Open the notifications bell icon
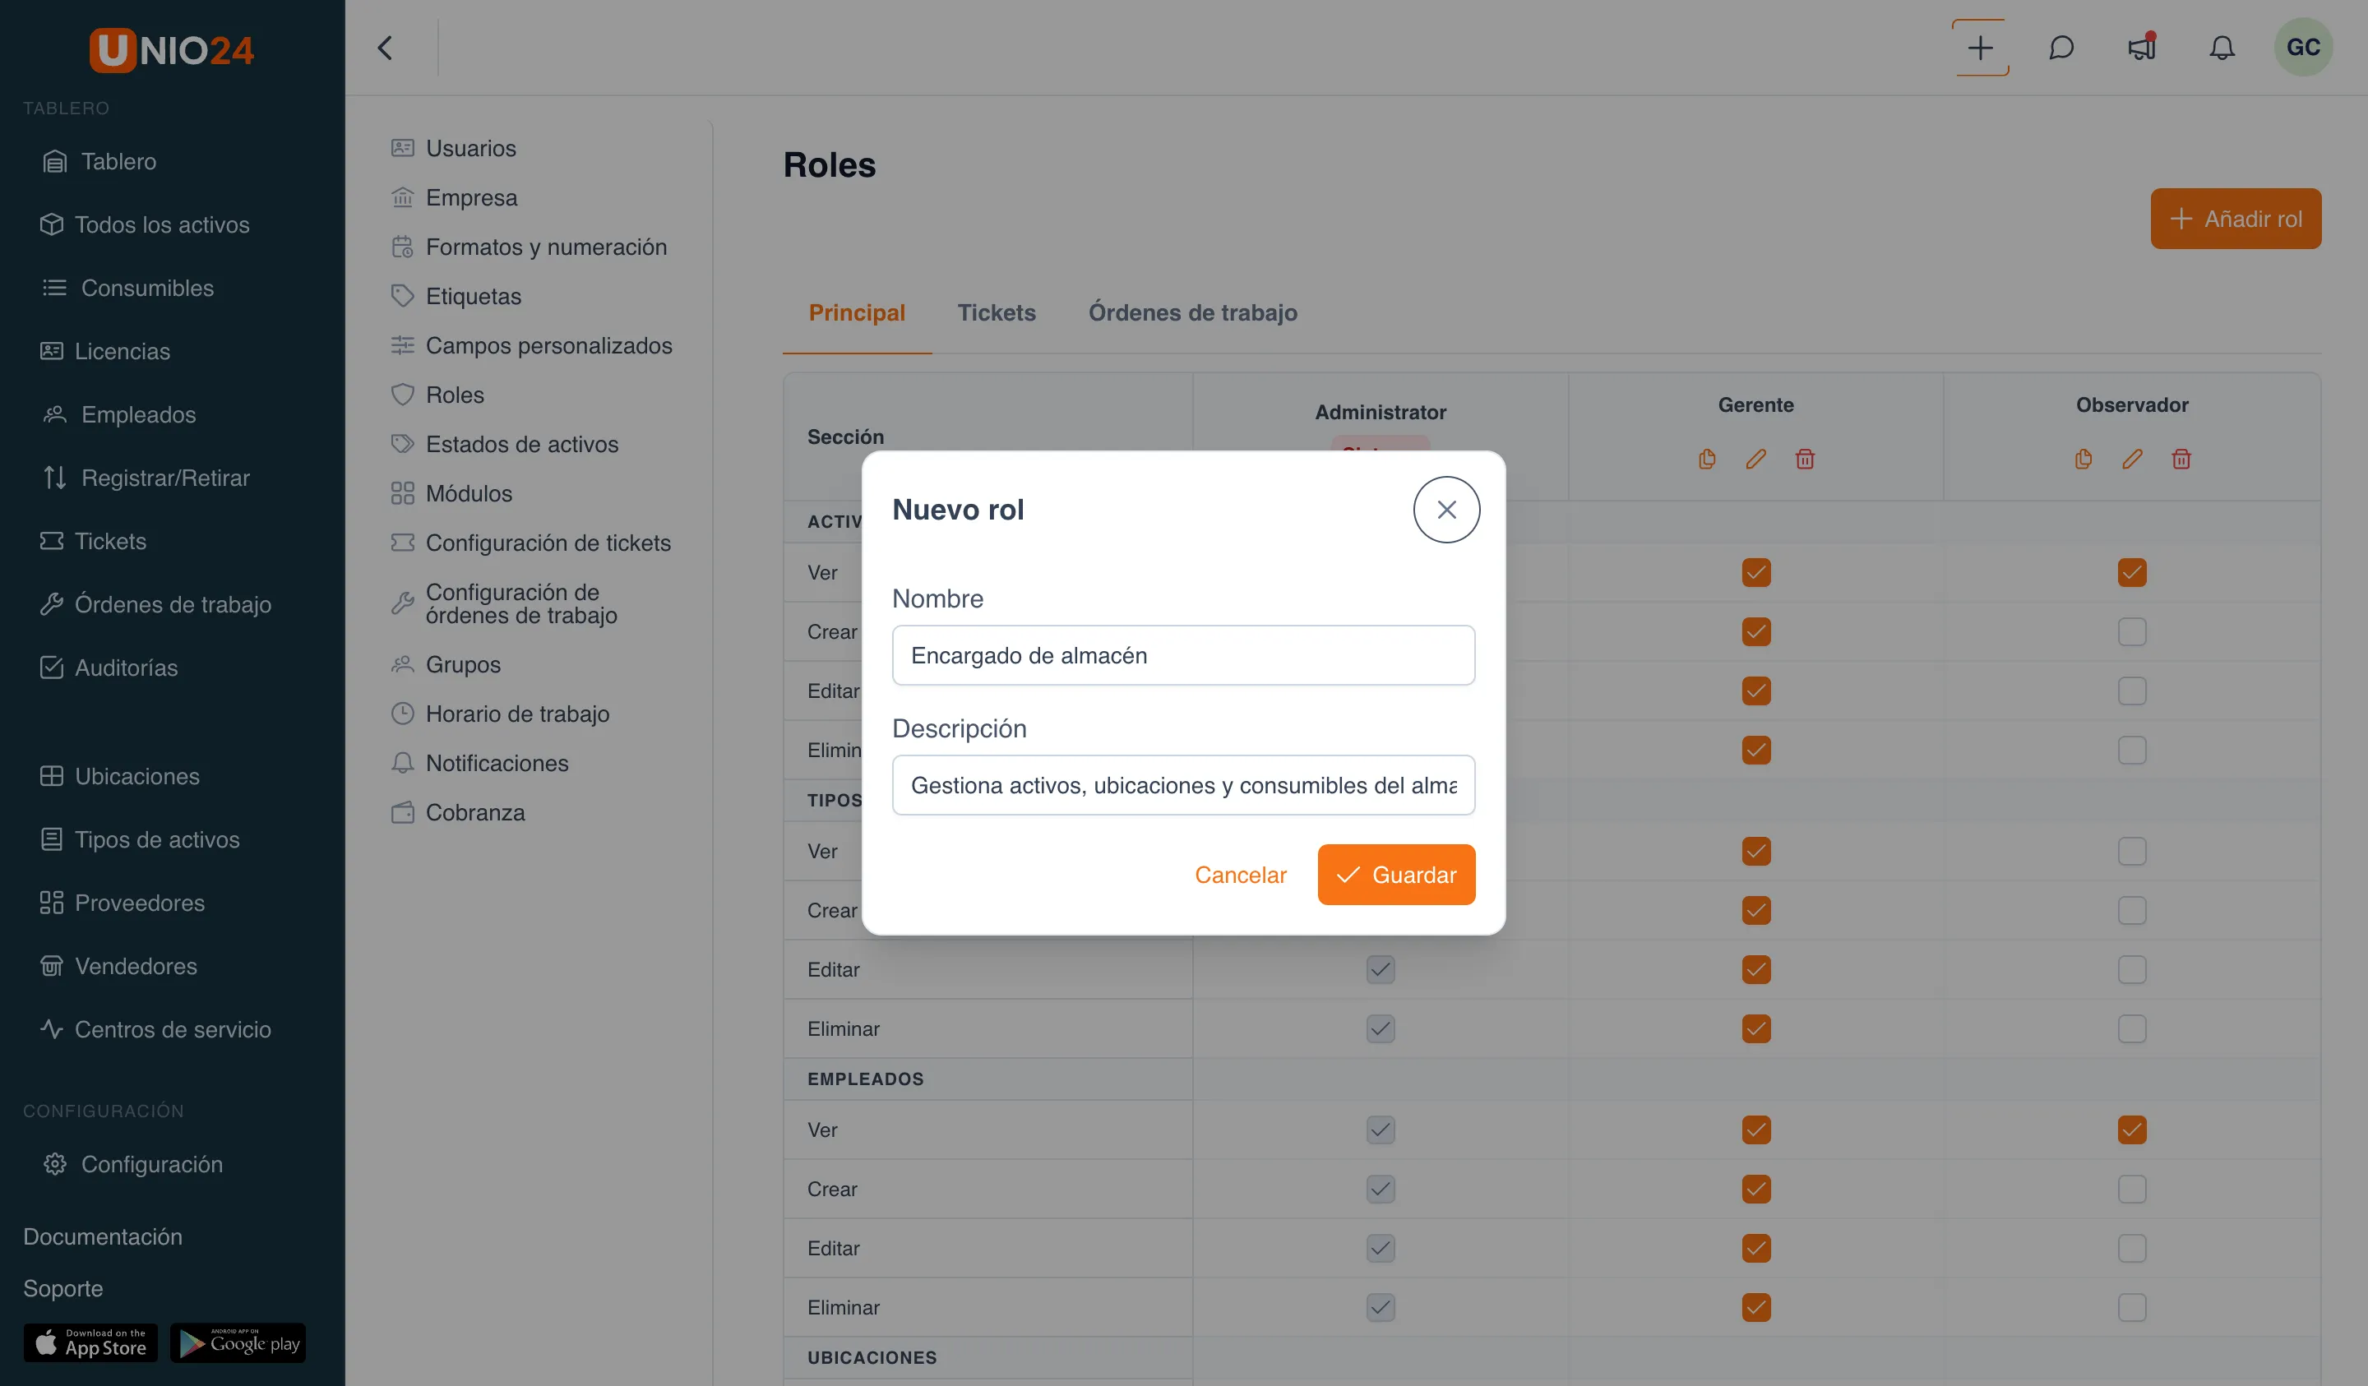This screenshot has width=2368, height=1386. pos(2222,48)
